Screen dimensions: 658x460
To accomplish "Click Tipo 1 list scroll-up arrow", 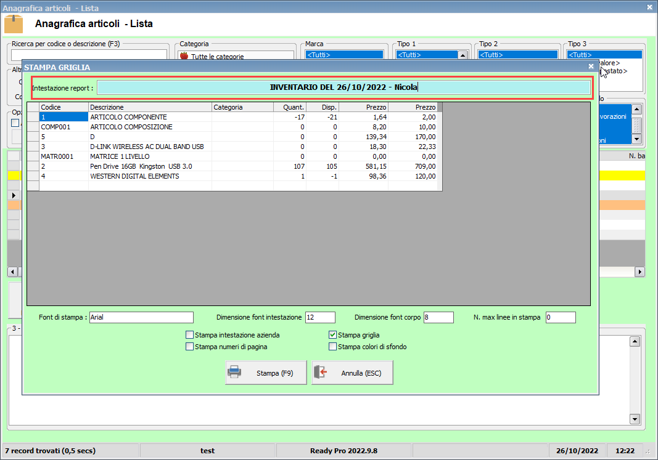I will (x=463, y=55).
